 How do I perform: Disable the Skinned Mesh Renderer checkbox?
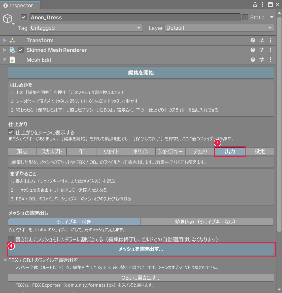[x=21, y=50]
